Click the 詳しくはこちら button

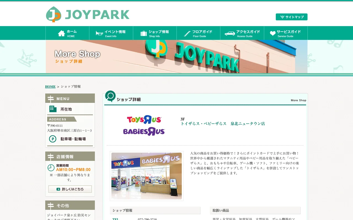[x=70, y=189]
